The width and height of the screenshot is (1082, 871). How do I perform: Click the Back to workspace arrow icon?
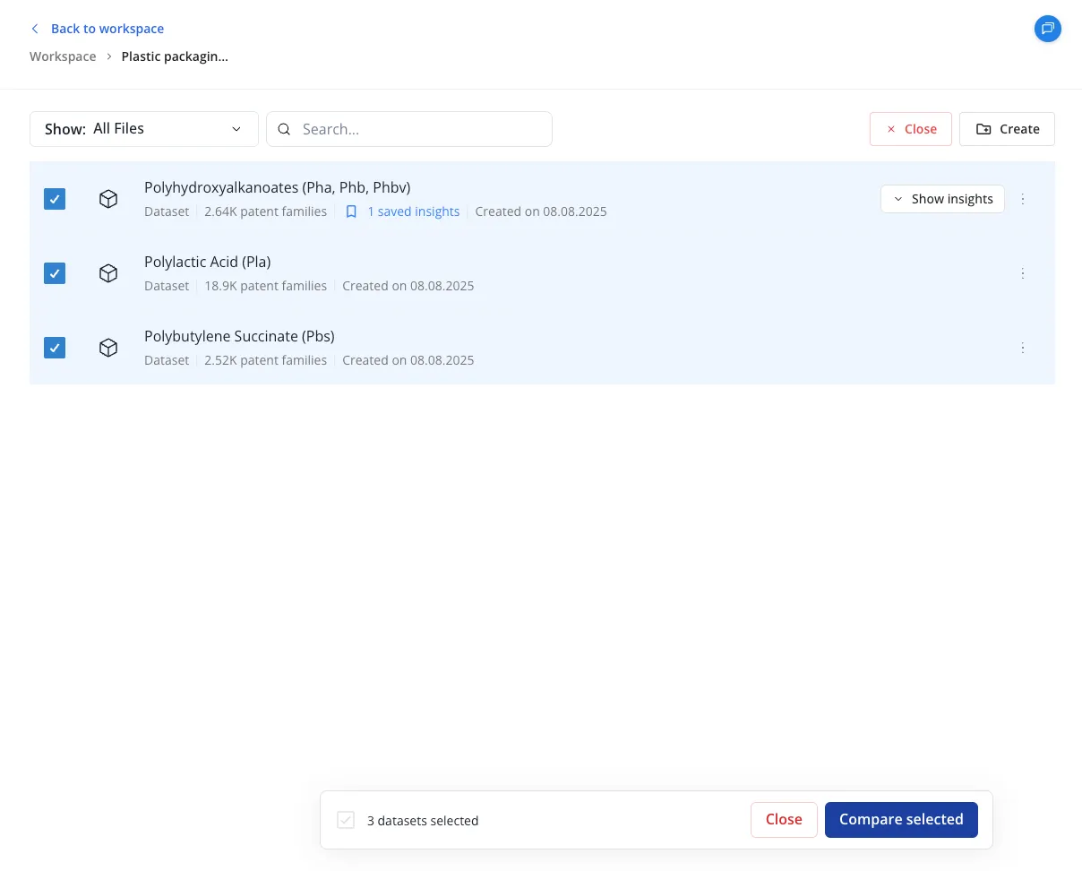coord(35,29)
